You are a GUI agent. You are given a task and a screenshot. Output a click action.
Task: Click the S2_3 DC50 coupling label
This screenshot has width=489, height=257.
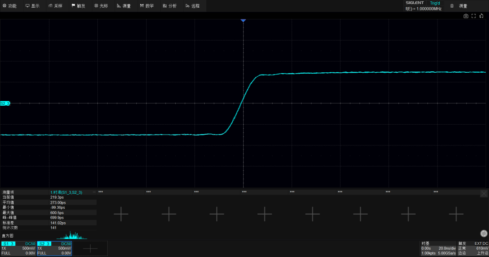66,243
